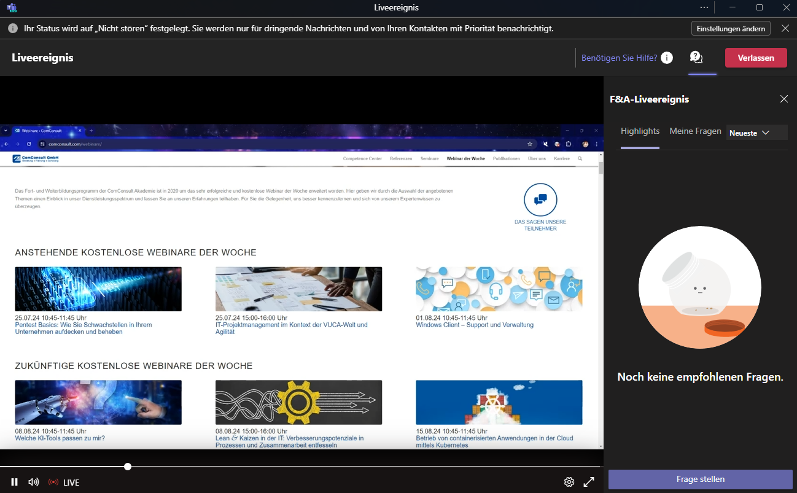Enter fullscreen video mode

589,482
